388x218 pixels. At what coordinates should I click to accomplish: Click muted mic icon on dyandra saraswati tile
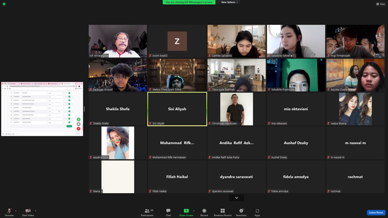210,191
